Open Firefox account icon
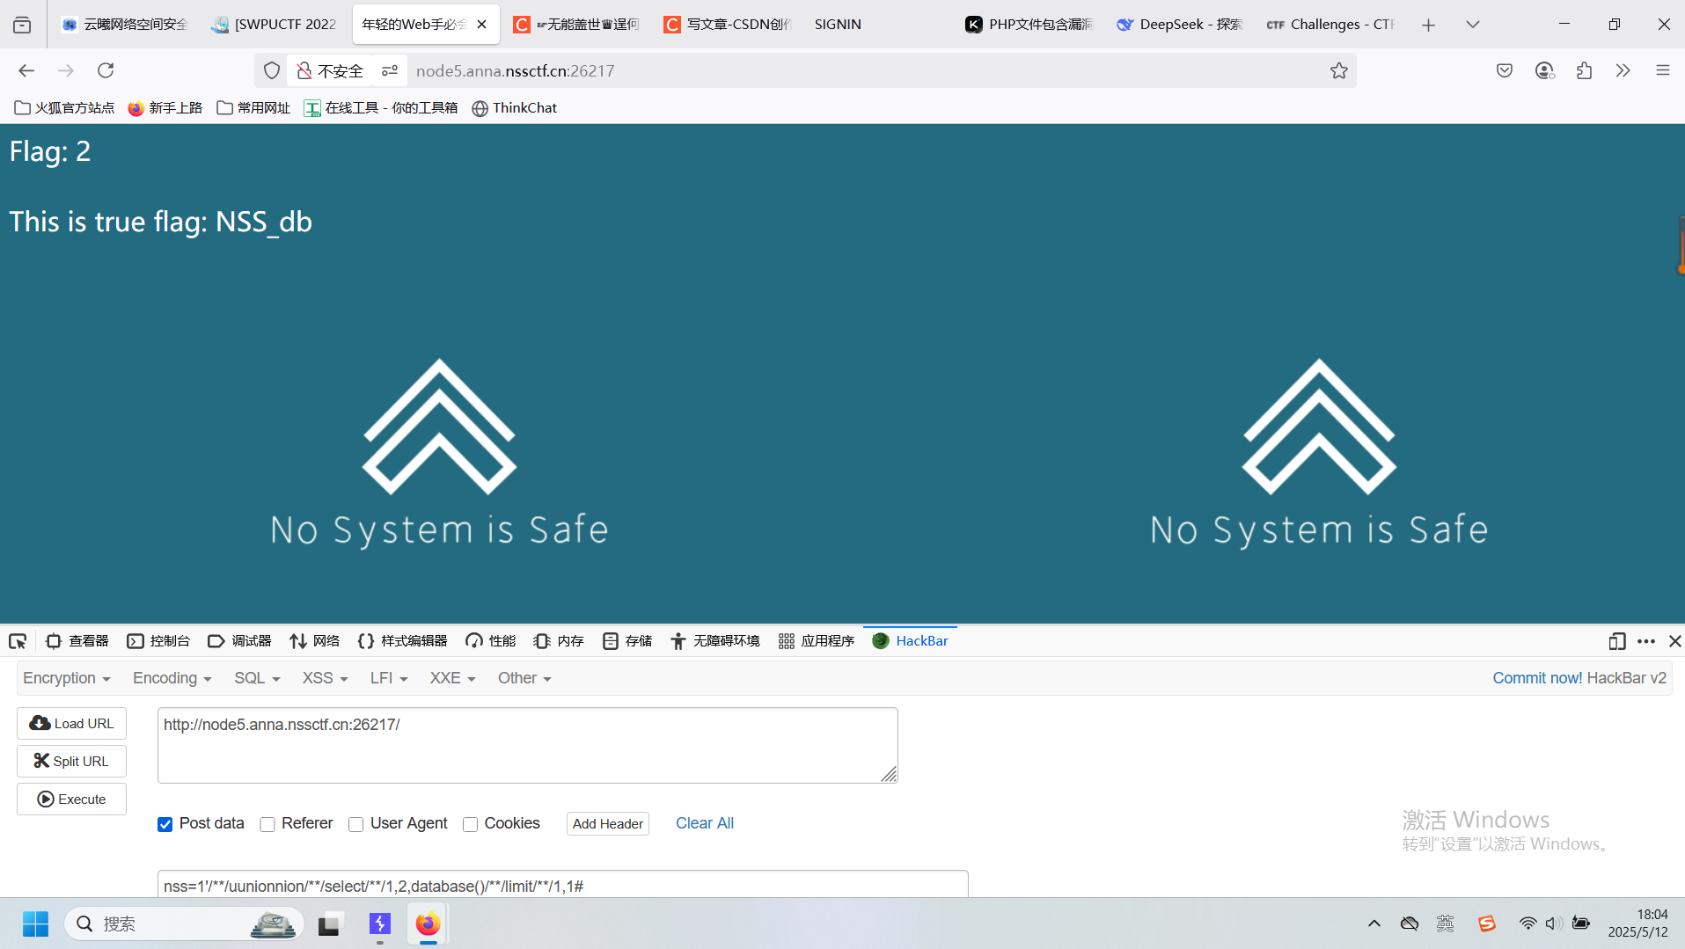Image resolution: width=1685 pixels, height=949 pixels. coord(1544,70)
